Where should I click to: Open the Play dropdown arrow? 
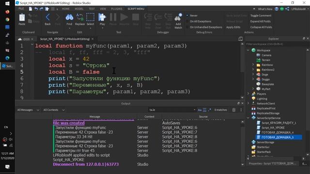pos(102,28)
